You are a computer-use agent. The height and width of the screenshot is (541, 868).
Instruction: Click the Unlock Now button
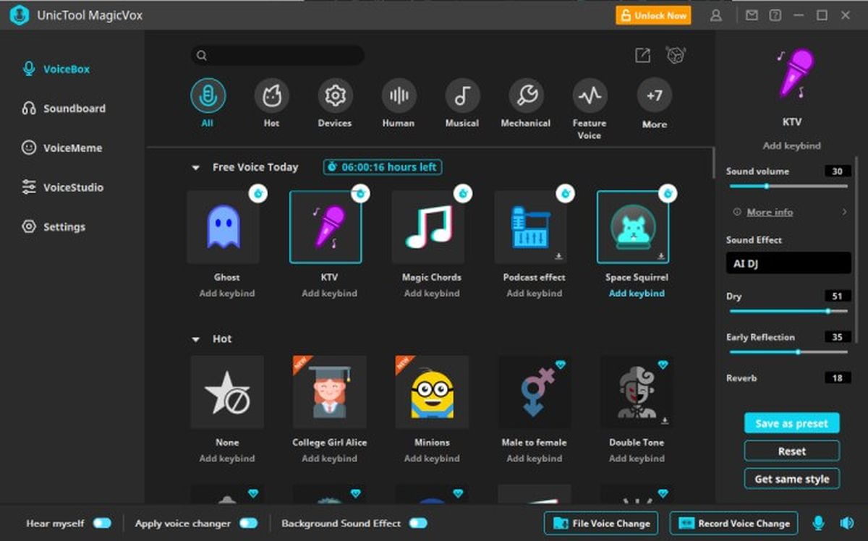[653, 14]
